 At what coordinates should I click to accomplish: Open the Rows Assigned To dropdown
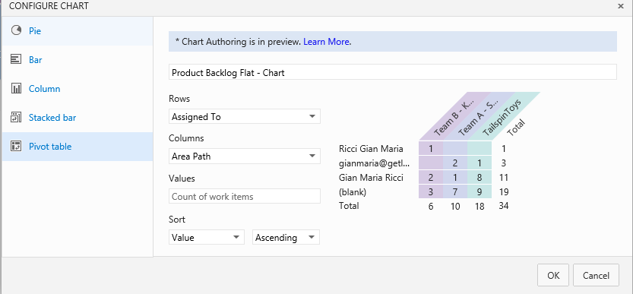coord(244,117)
